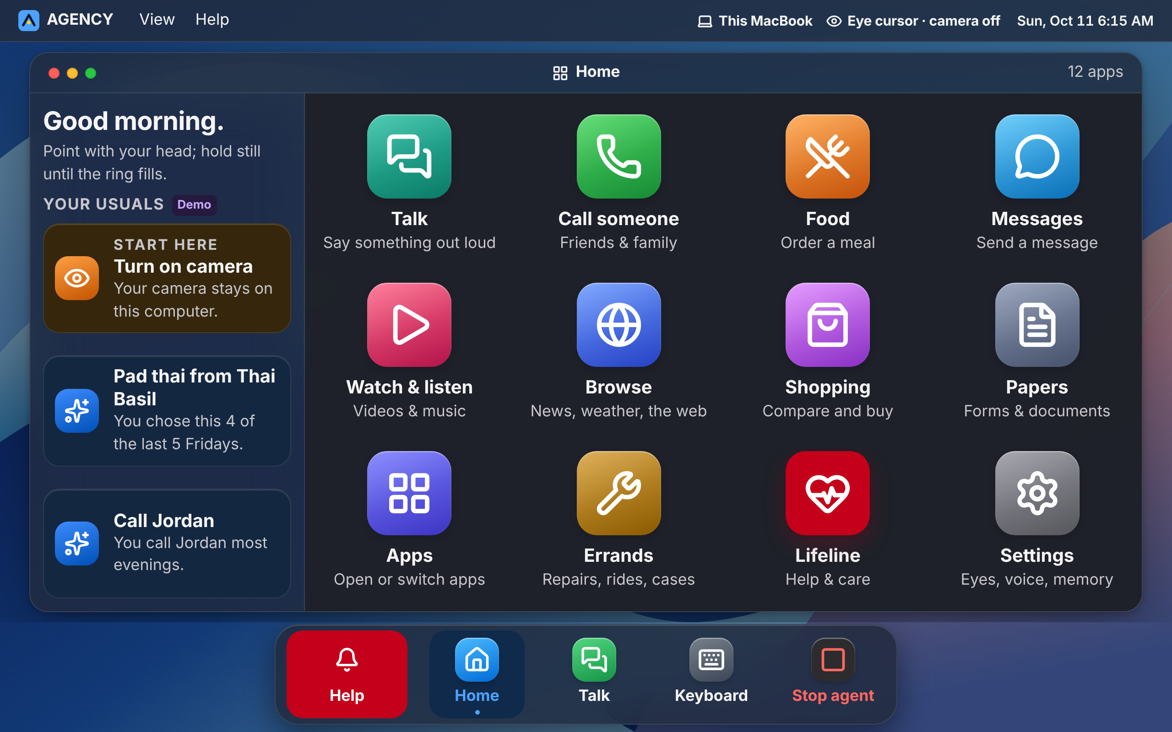Open the View menu
Screen dimensions: 1172x732
[x=157, y=20]
